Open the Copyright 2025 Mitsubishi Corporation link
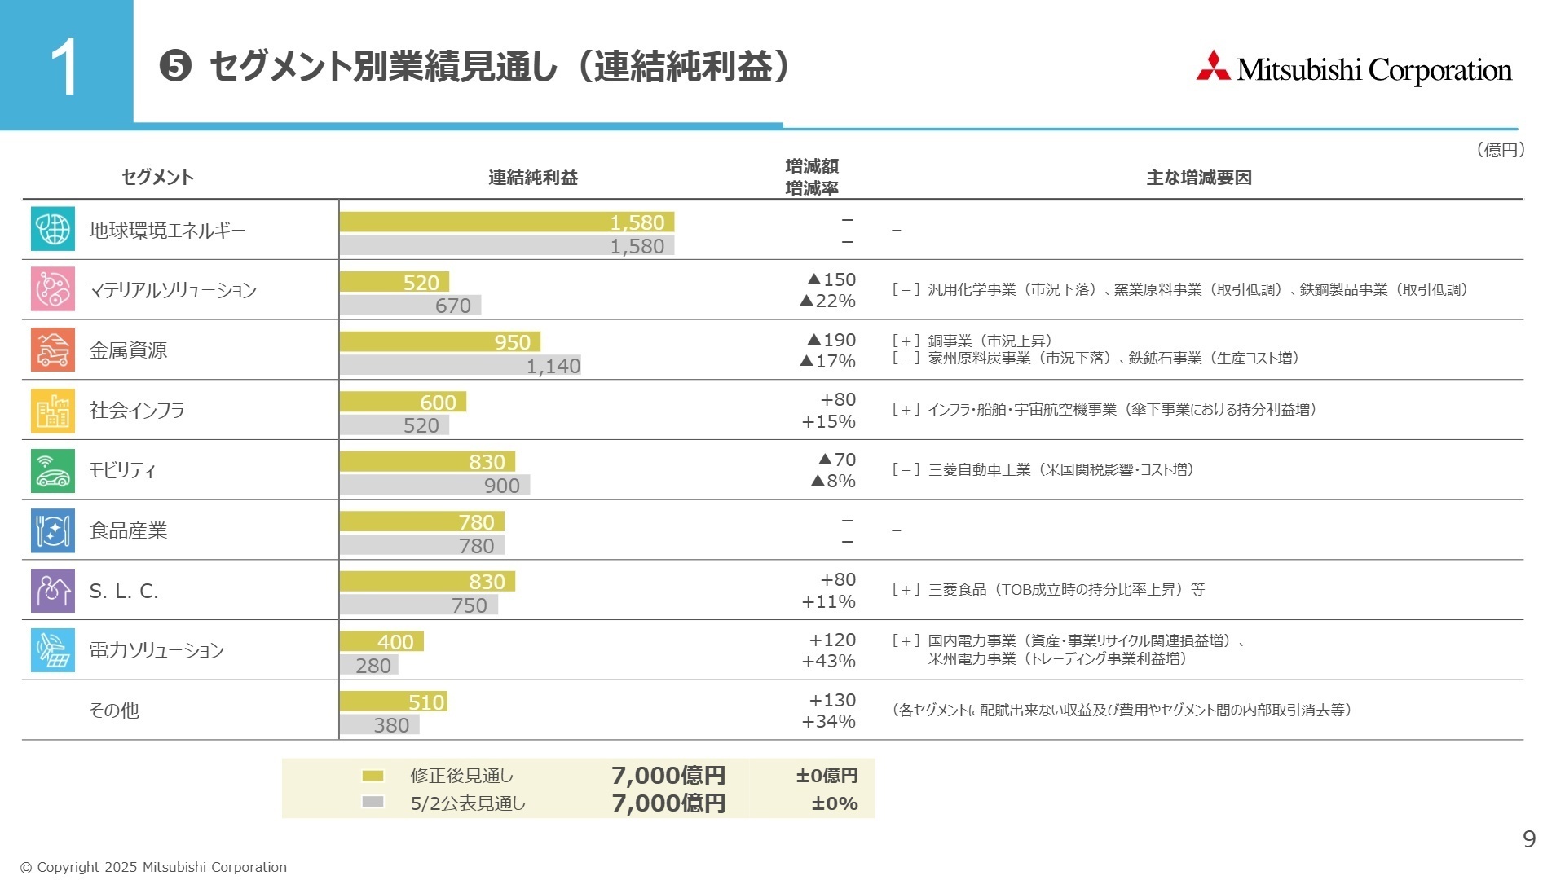The image size is (1565, 880). pos(155,867)
